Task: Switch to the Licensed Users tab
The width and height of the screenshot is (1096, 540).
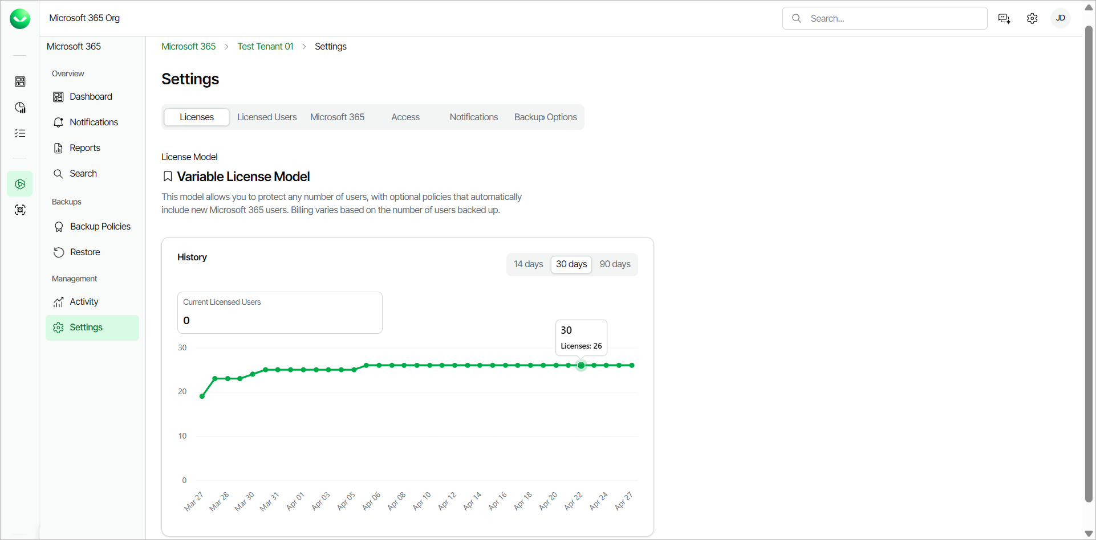Action: tap(267, 117)
